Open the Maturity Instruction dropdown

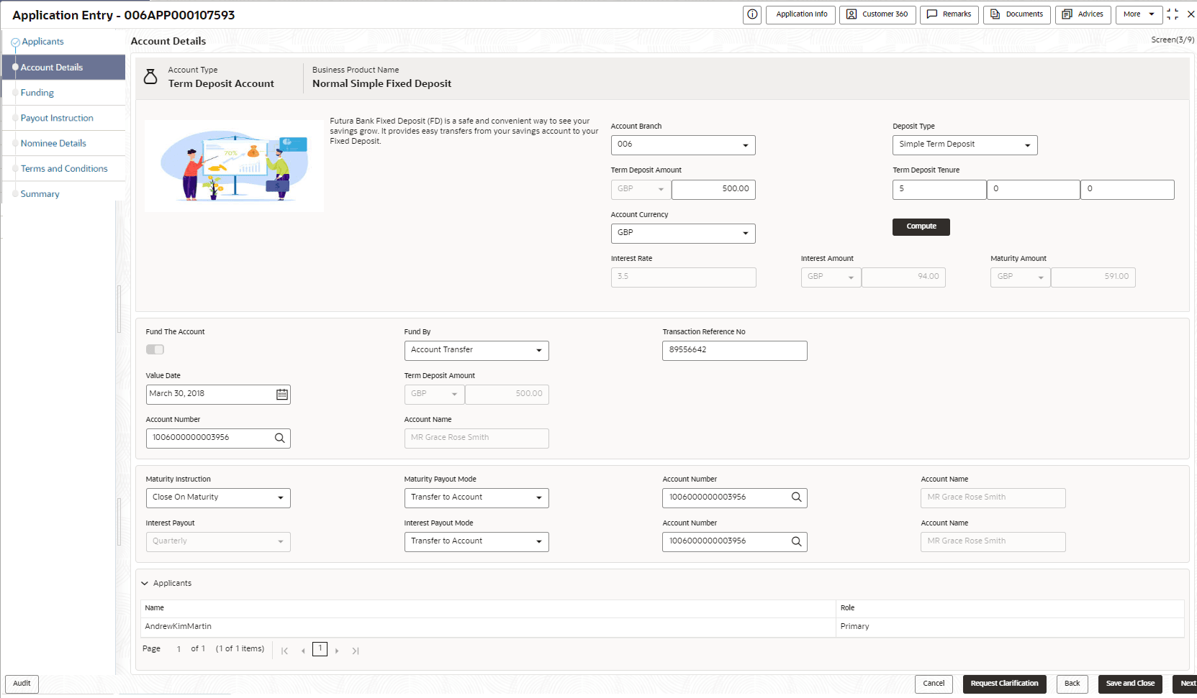pos(218,498)
